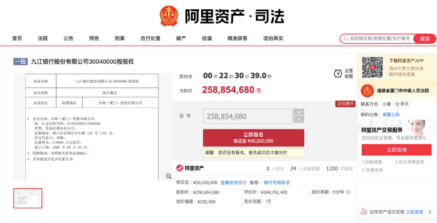Open the 破产 nav item
This screenshot has width=437, height=223.
pos(181,38)
